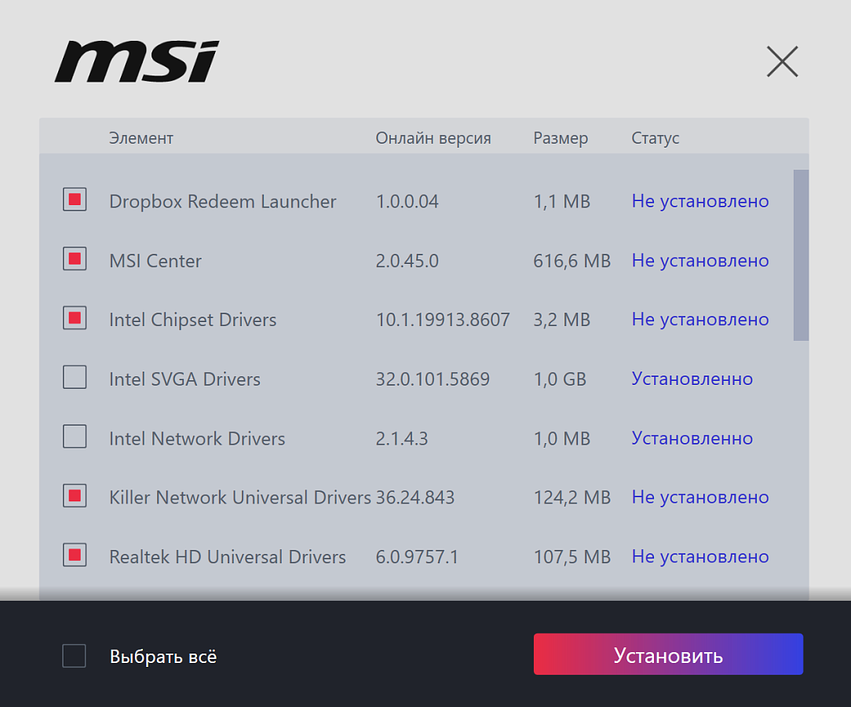Click size 1,0 GB
This screenshot has height=707, width=851.
(x=560, y=379)
